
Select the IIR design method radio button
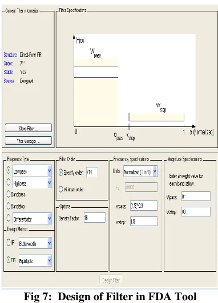point(9,242)
